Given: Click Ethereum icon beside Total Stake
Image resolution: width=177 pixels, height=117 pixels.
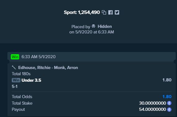Looking at the screenshot, I should (x=169, y=103).
